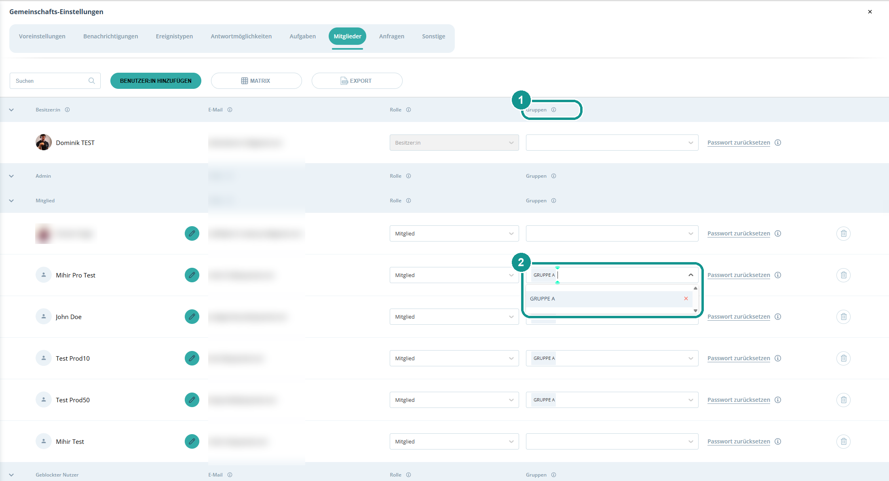Switch to Voreinstellungen tab
The width and height of the screenshot is (889, 481).
pos(42,36)
